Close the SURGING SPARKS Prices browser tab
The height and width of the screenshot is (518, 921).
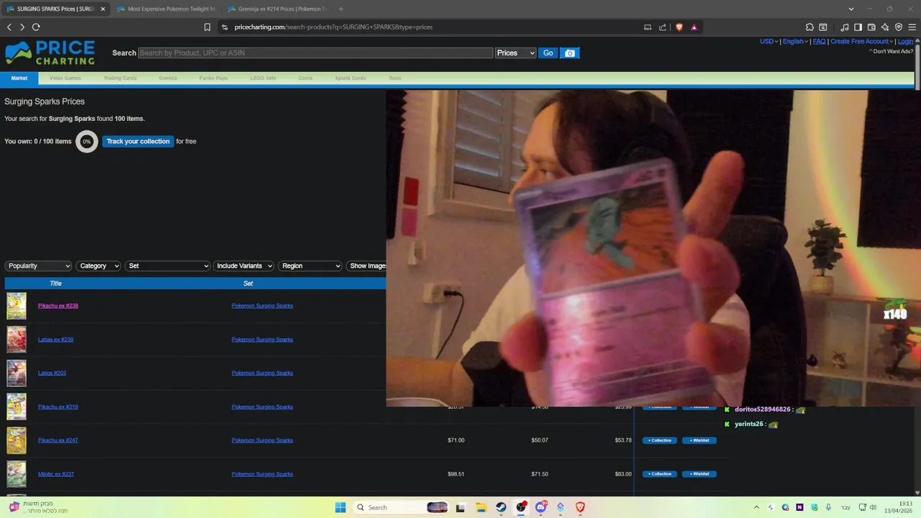tap(103, 9)
